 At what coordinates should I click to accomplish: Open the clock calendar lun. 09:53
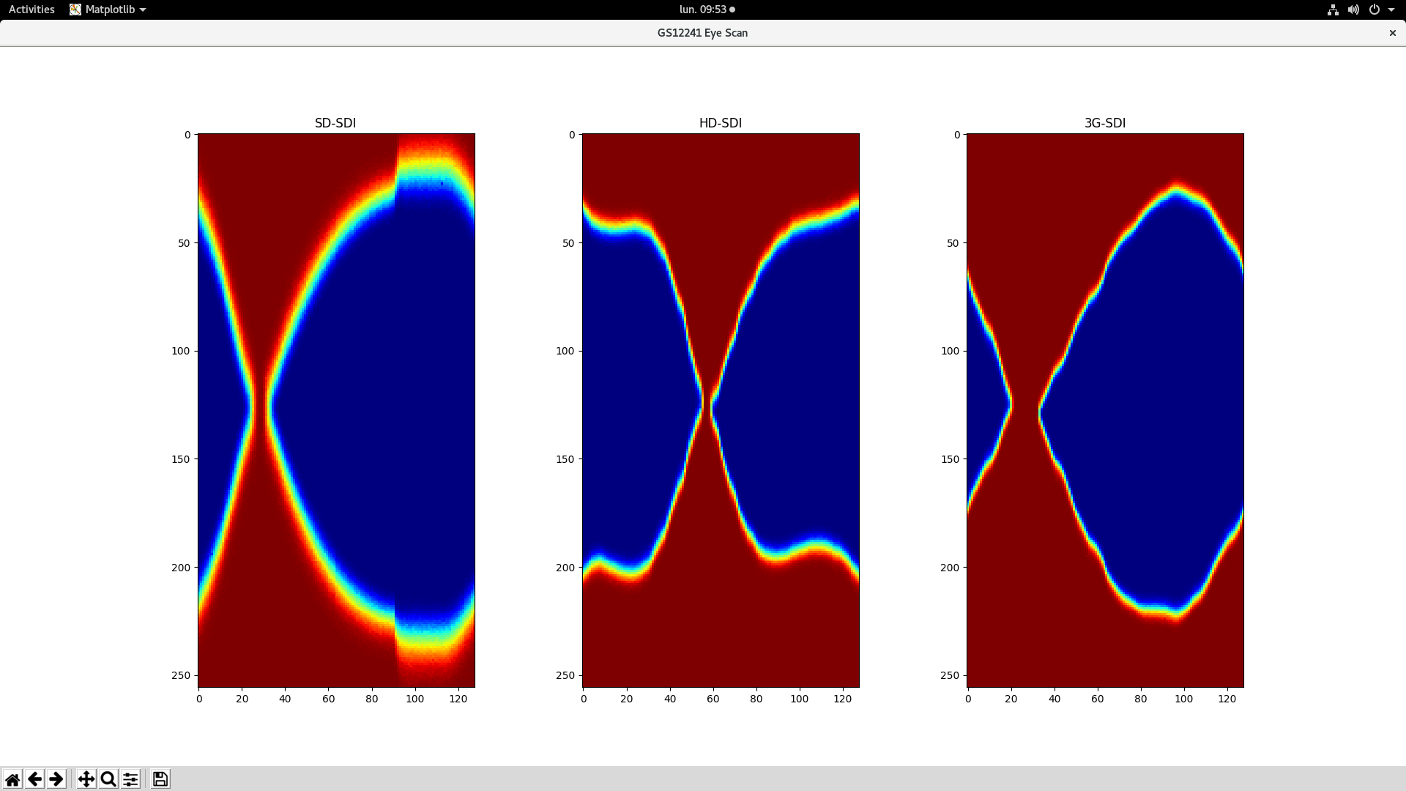pyautogui.click(x=707, y=10)
